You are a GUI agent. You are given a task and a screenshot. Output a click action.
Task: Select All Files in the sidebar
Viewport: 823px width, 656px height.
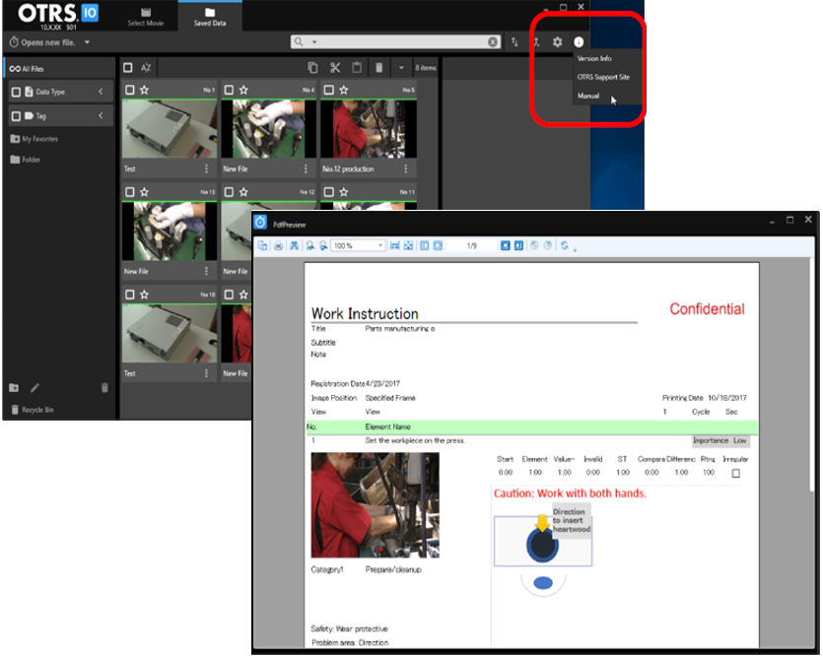(59, 69)
